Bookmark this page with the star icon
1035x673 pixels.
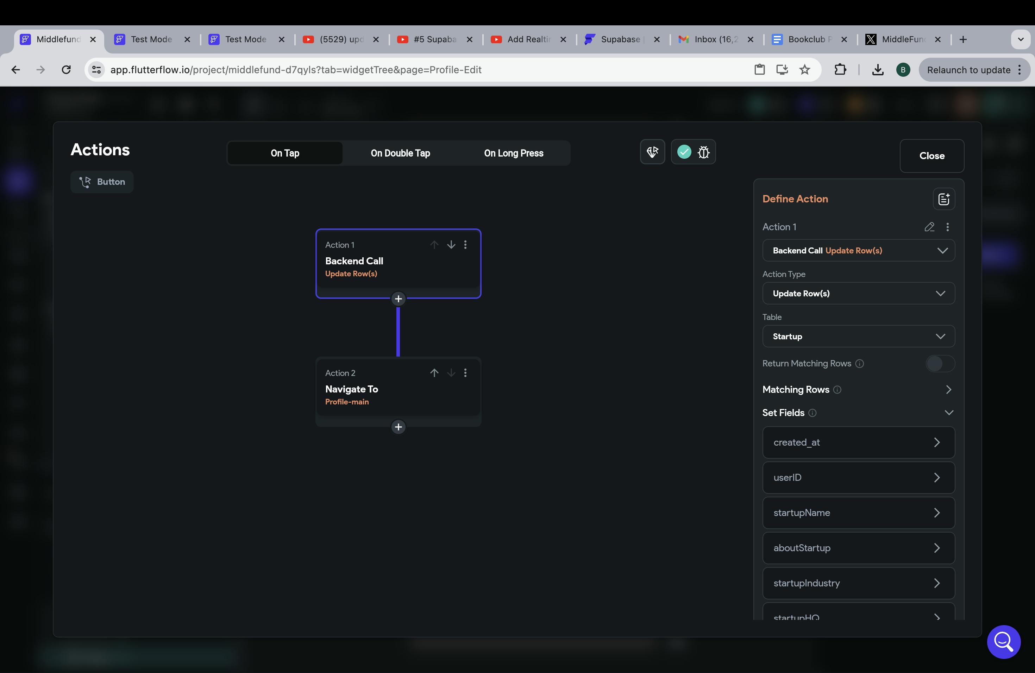pyautogui.click(x=804, y=70)
